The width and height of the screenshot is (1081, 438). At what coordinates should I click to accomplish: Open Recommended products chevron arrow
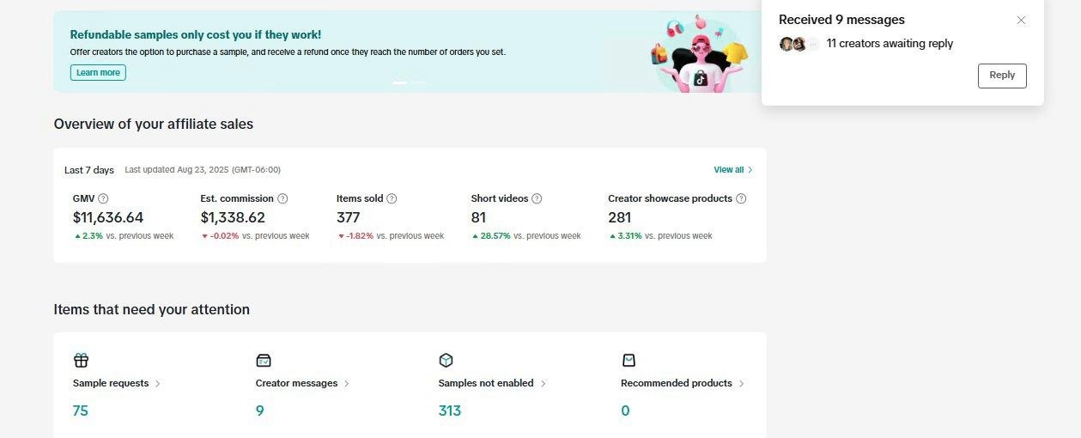[x=741, y=384]
